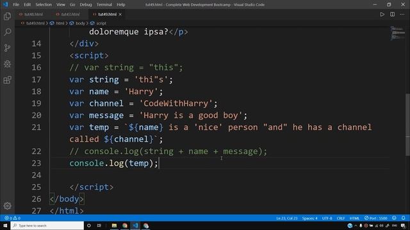Click the opening <script> tag
Screen dimensions: 410x230
(x=89, y=56)
